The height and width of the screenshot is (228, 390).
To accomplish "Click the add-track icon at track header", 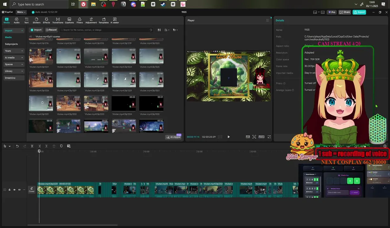I will click(4, 190).
